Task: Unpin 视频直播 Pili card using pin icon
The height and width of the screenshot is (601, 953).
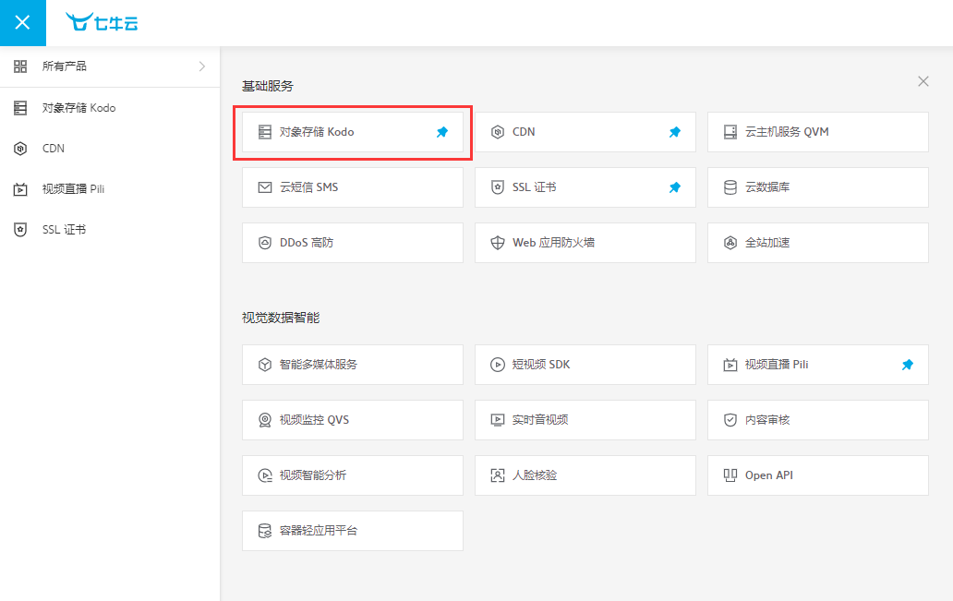Action: (x=908, y=365)
